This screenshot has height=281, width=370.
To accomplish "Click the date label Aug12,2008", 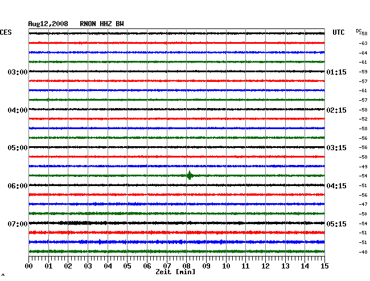I will 48,24.
